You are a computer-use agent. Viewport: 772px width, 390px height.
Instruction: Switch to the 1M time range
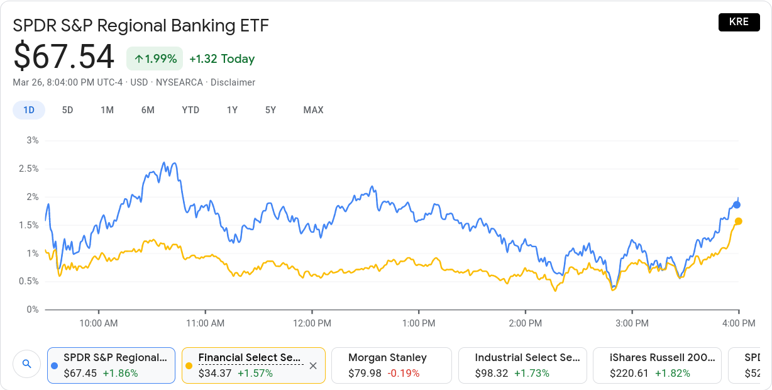point(107,110)
